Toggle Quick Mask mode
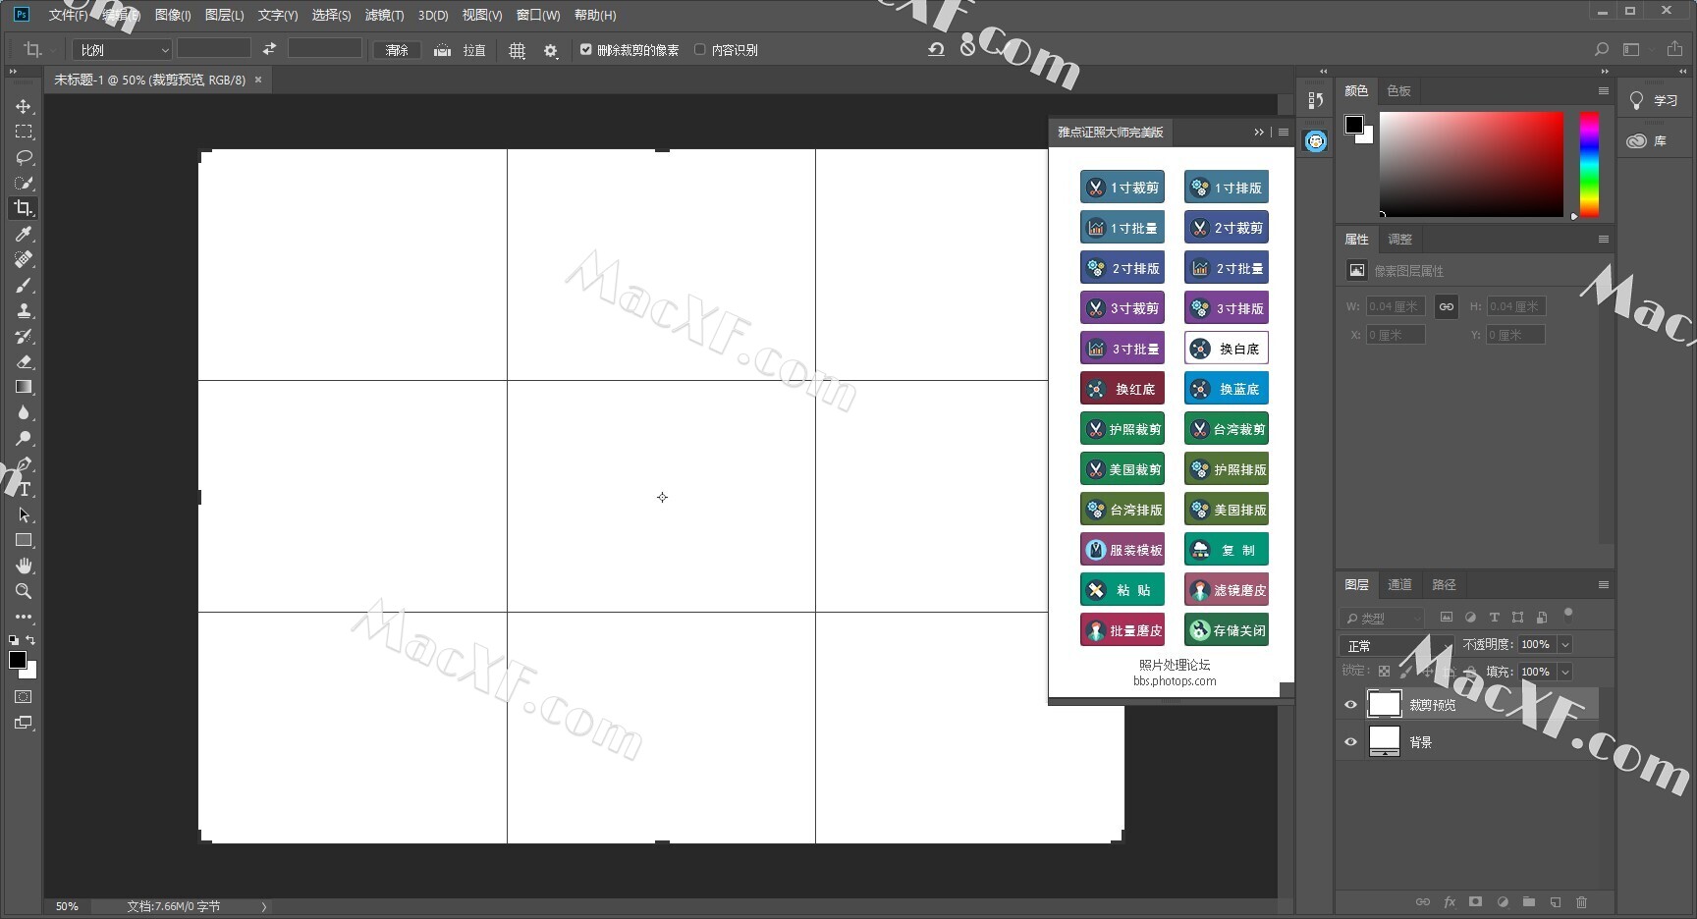This screenshot has width=1697, height=919. (24, 697)
